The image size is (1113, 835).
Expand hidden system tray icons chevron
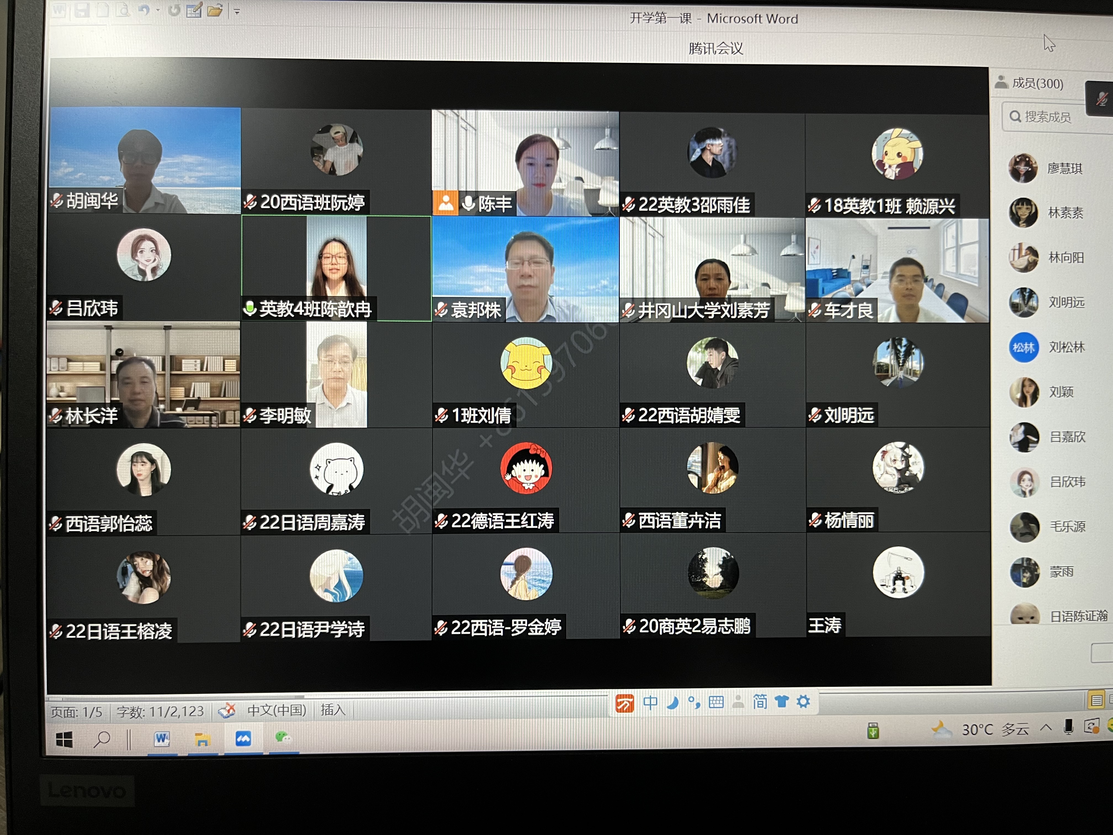click(1046, 727)
